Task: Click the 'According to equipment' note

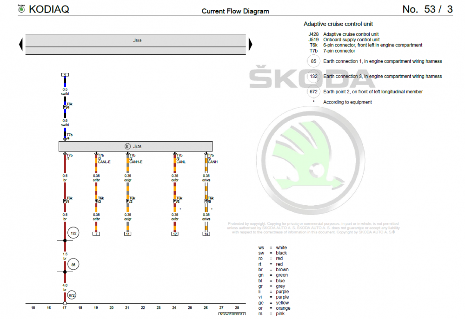Action: click(x=347, y=102)
